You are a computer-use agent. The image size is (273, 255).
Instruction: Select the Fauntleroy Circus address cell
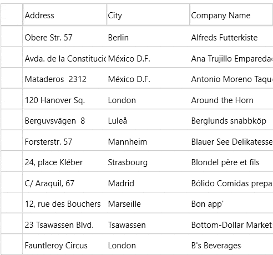(64, 244)
